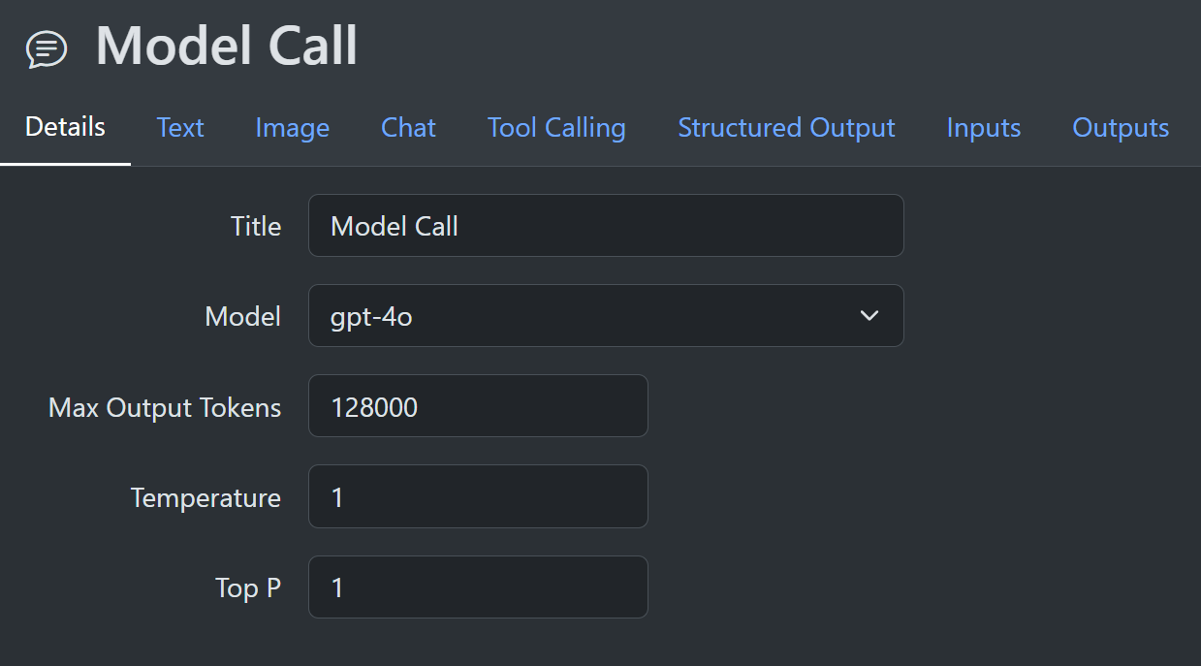Go to the Image tab

pos(292,128)
